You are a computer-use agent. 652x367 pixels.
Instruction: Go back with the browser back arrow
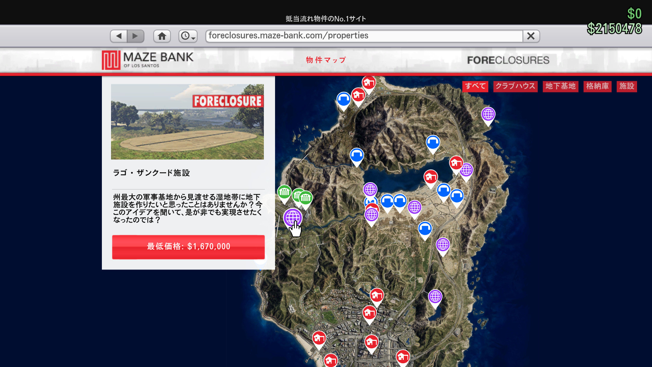click(119, 36)
